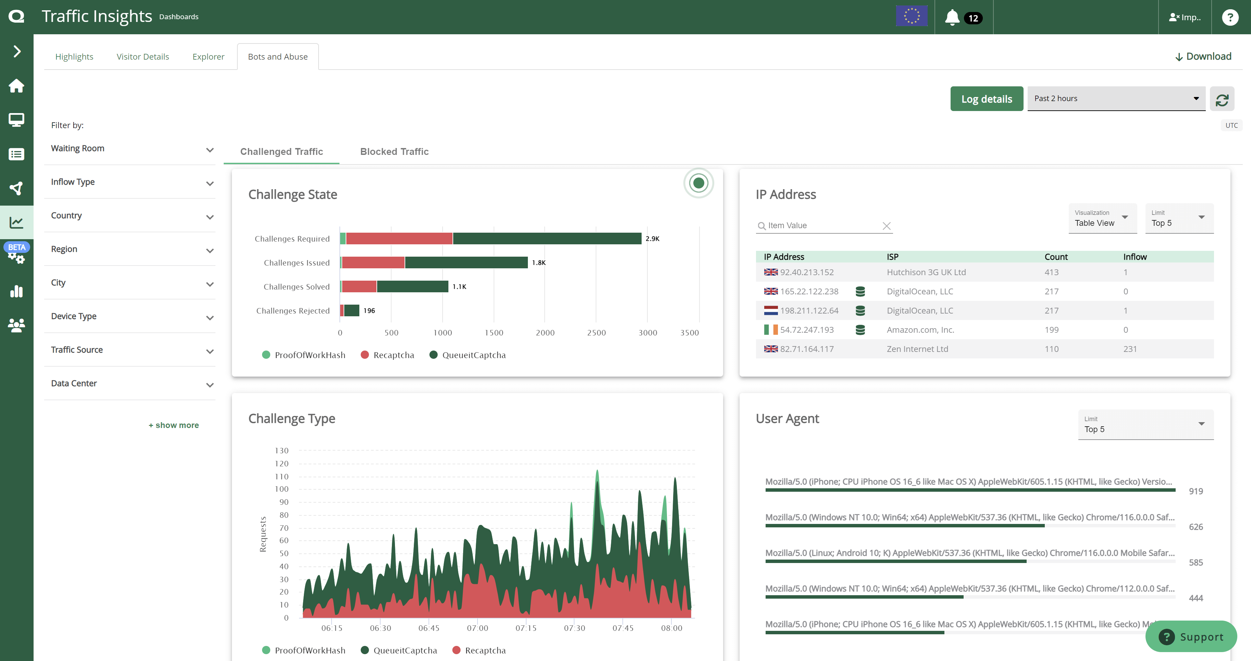Switch to the Blocked Traffic tab
1251x661 pixels.
tap(394, 151)
